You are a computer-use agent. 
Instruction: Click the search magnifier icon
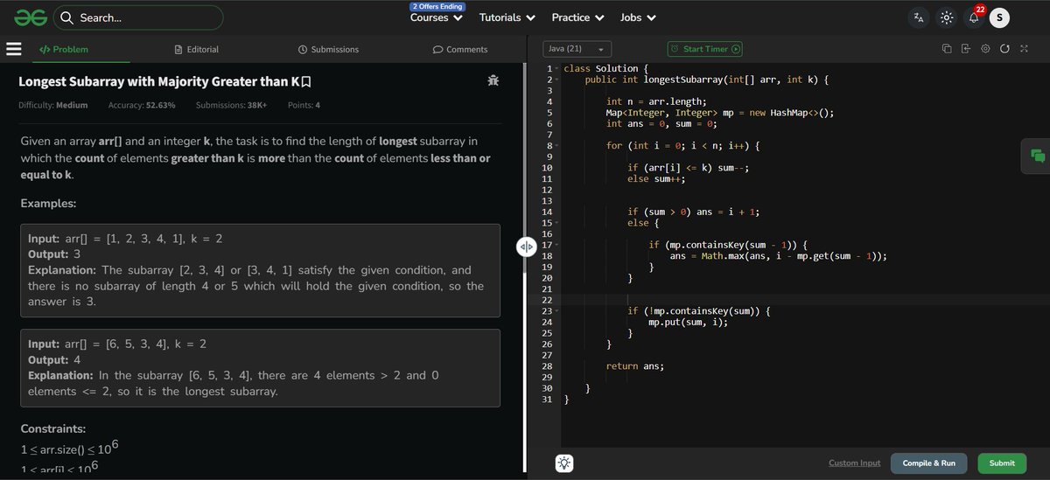pos(67,17)
